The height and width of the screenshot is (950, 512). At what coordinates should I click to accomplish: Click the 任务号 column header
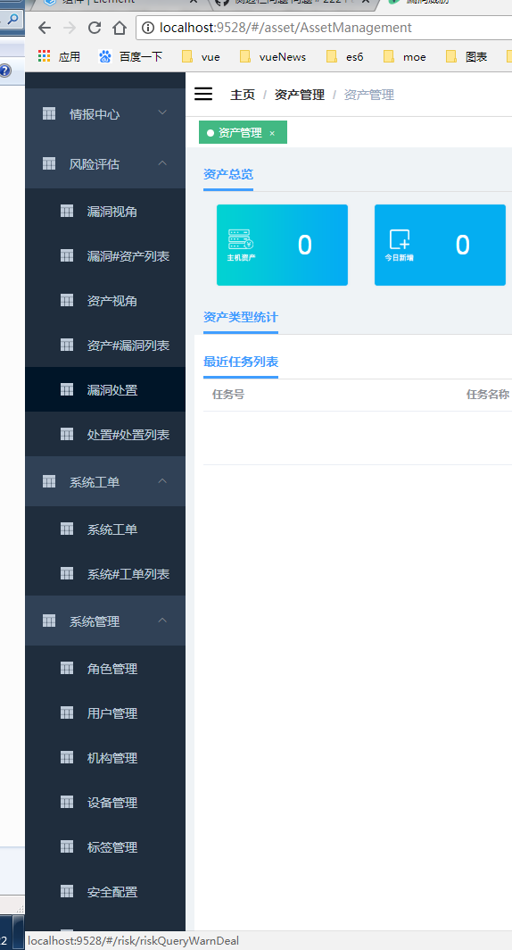(228, 395)
